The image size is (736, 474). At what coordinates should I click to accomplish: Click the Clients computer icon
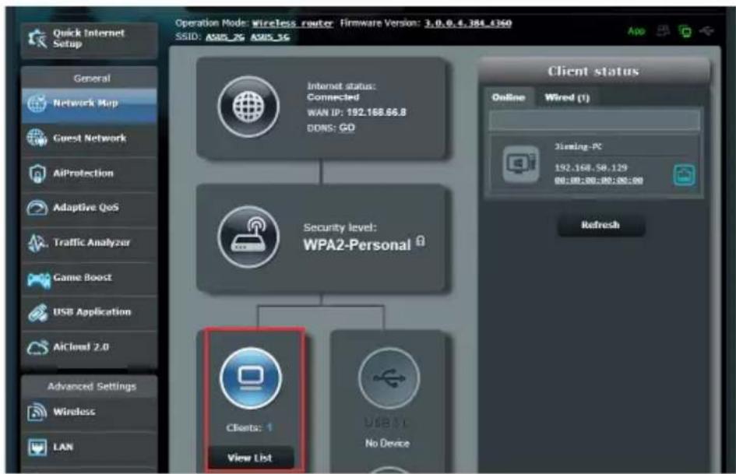click(x=251, y=378)
